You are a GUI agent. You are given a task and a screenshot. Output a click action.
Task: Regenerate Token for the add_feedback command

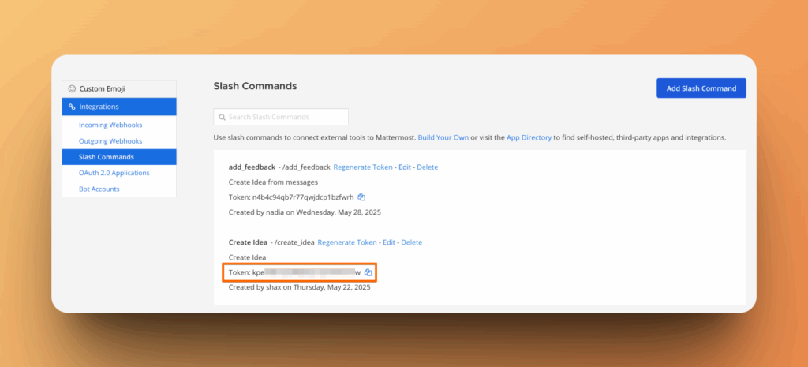(363, 167)
